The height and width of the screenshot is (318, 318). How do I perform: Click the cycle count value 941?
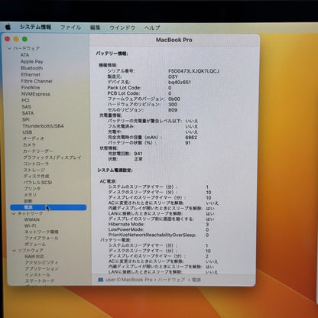coord(138,154)
